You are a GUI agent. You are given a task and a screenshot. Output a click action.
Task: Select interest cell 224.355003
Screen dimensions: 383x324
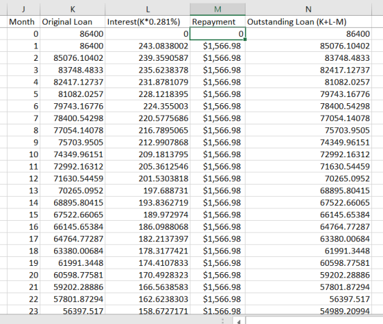(x=148, y=106)
